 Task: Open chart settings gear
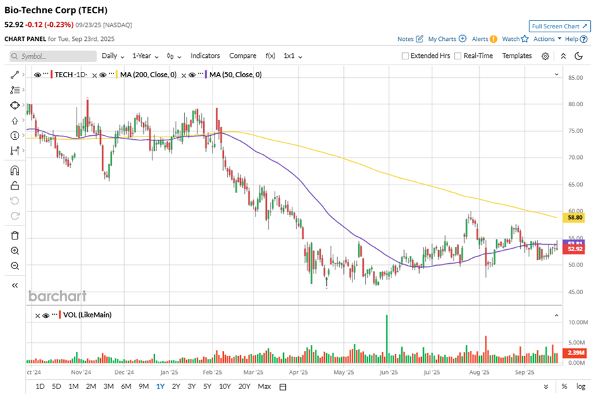(545, 56)
